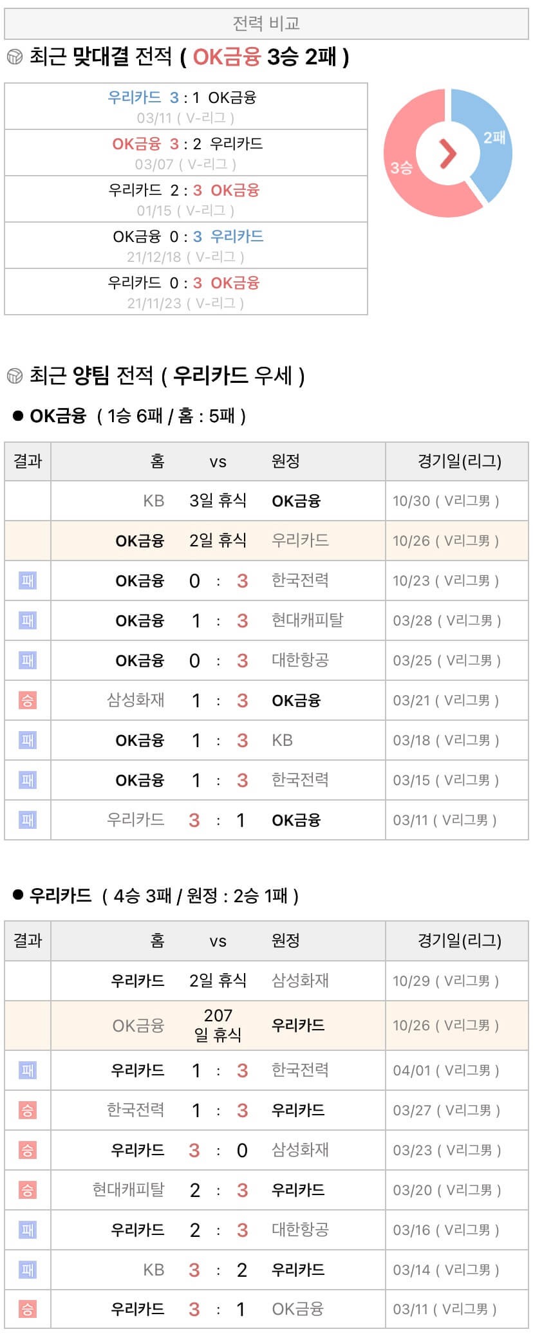Click the volleyball icon beside 최근 양팀 전적
Image resolution: width=533 pixels, height=1336 pixels.
[14, 375]
